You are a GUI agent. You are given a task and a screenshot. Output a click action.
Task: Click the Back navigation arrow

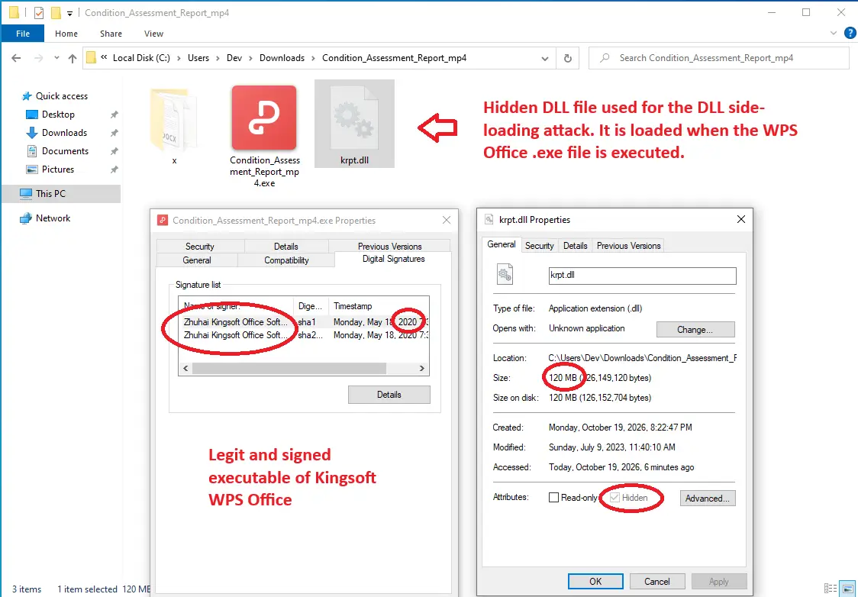tap(16, 58)
